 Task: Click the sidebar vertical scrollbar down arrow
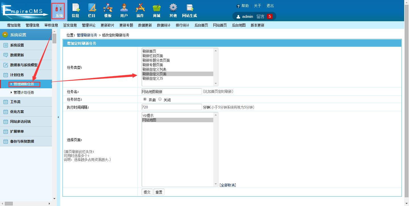[x=54, y=199]
